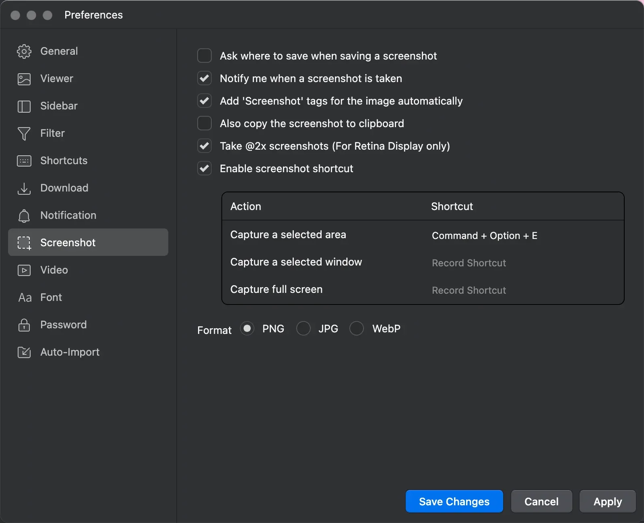The height and width of the screenshot is (523, 644).
Task: Go to Sidebar preferences
Action: [x=88, y=106]
